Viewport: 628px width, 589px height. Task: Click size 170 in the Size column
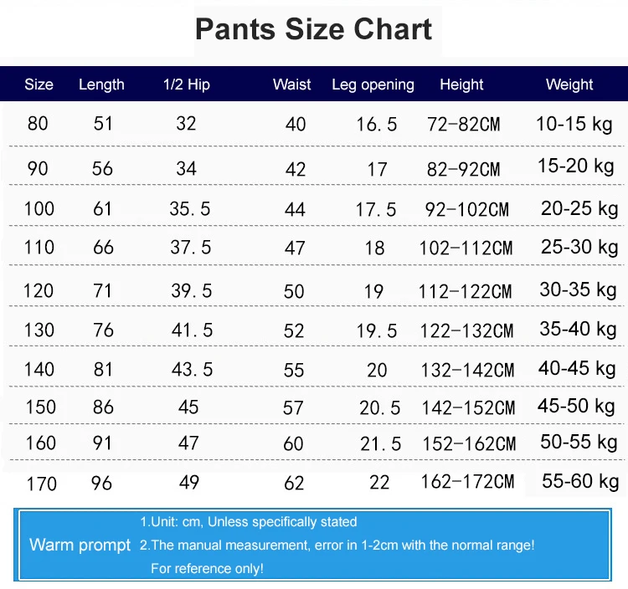(x=41, y=483)
